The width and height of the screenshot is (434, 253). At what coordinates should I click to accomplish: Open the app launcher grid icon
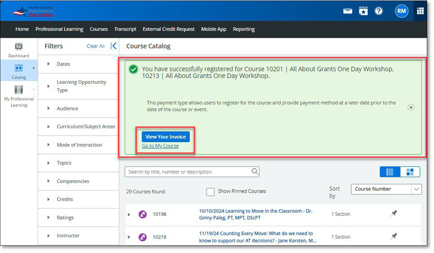[420, 11]
